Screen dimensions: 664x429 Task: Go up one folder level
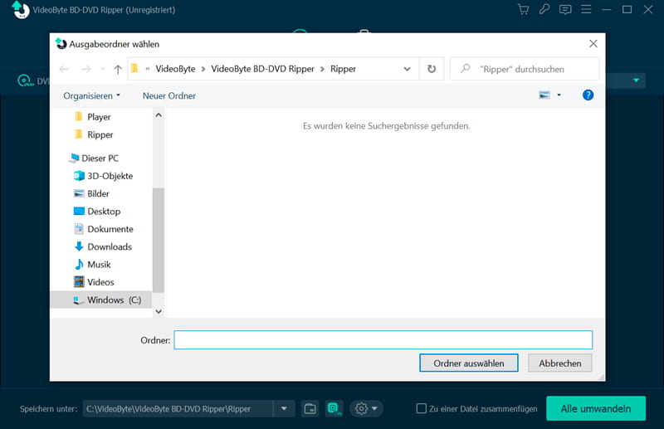click(118, 69)
